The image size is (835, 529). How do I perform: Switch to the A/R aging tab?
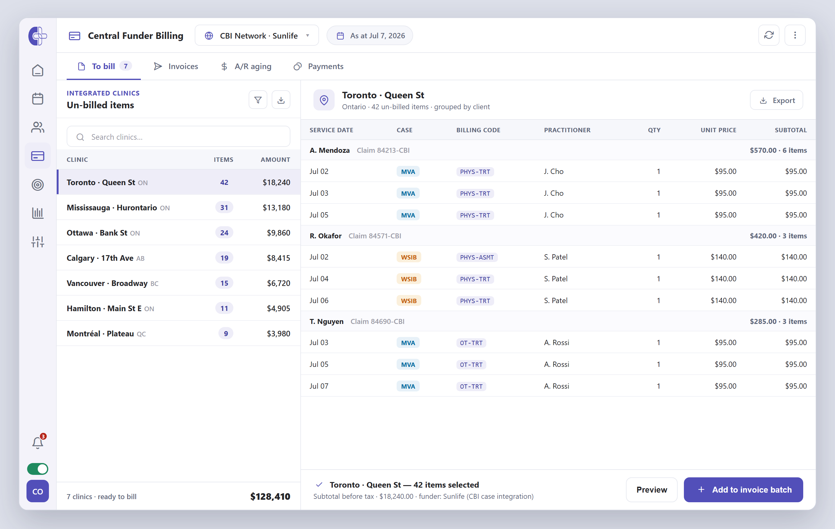click(246, 66)
